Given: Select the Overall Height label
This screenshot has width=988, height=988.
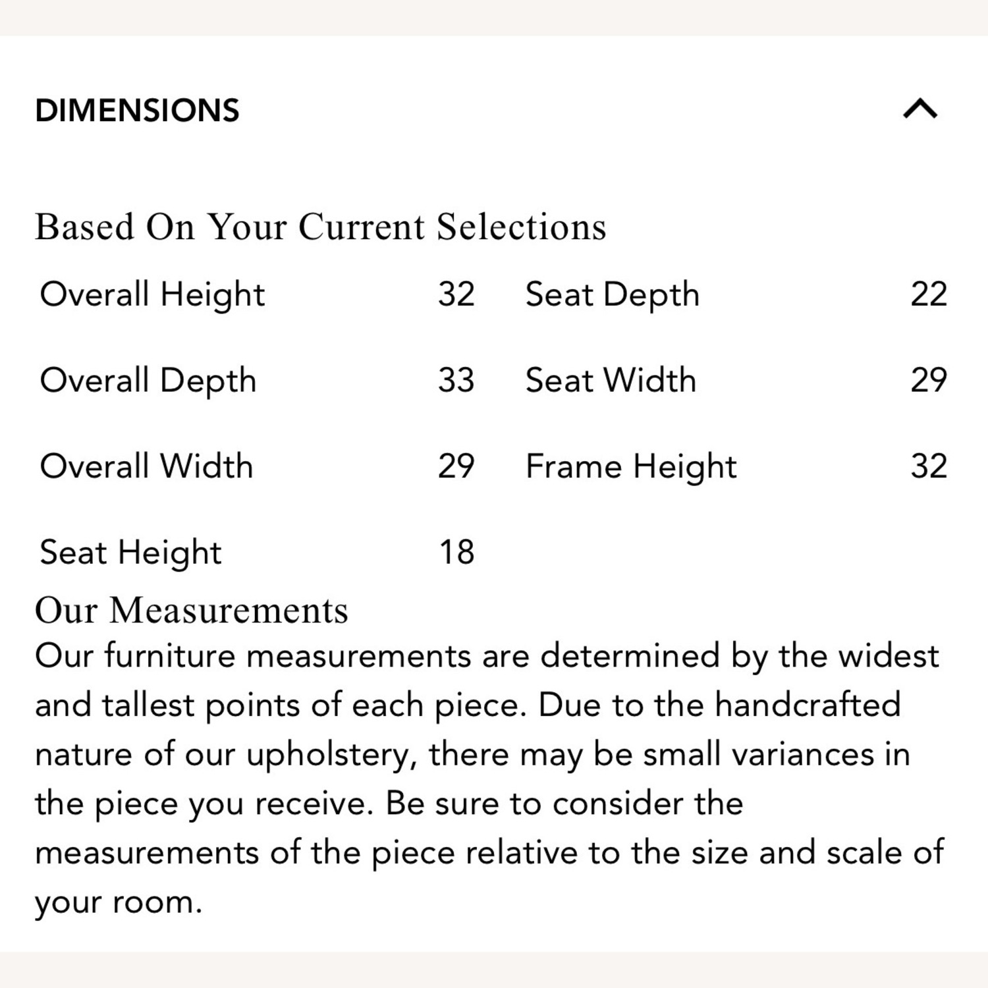Looking at the screenshot, I should (x=152, y=294).
